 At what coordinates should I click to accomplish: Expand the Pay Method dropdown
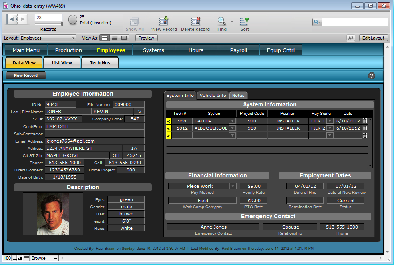pos(233,186)
